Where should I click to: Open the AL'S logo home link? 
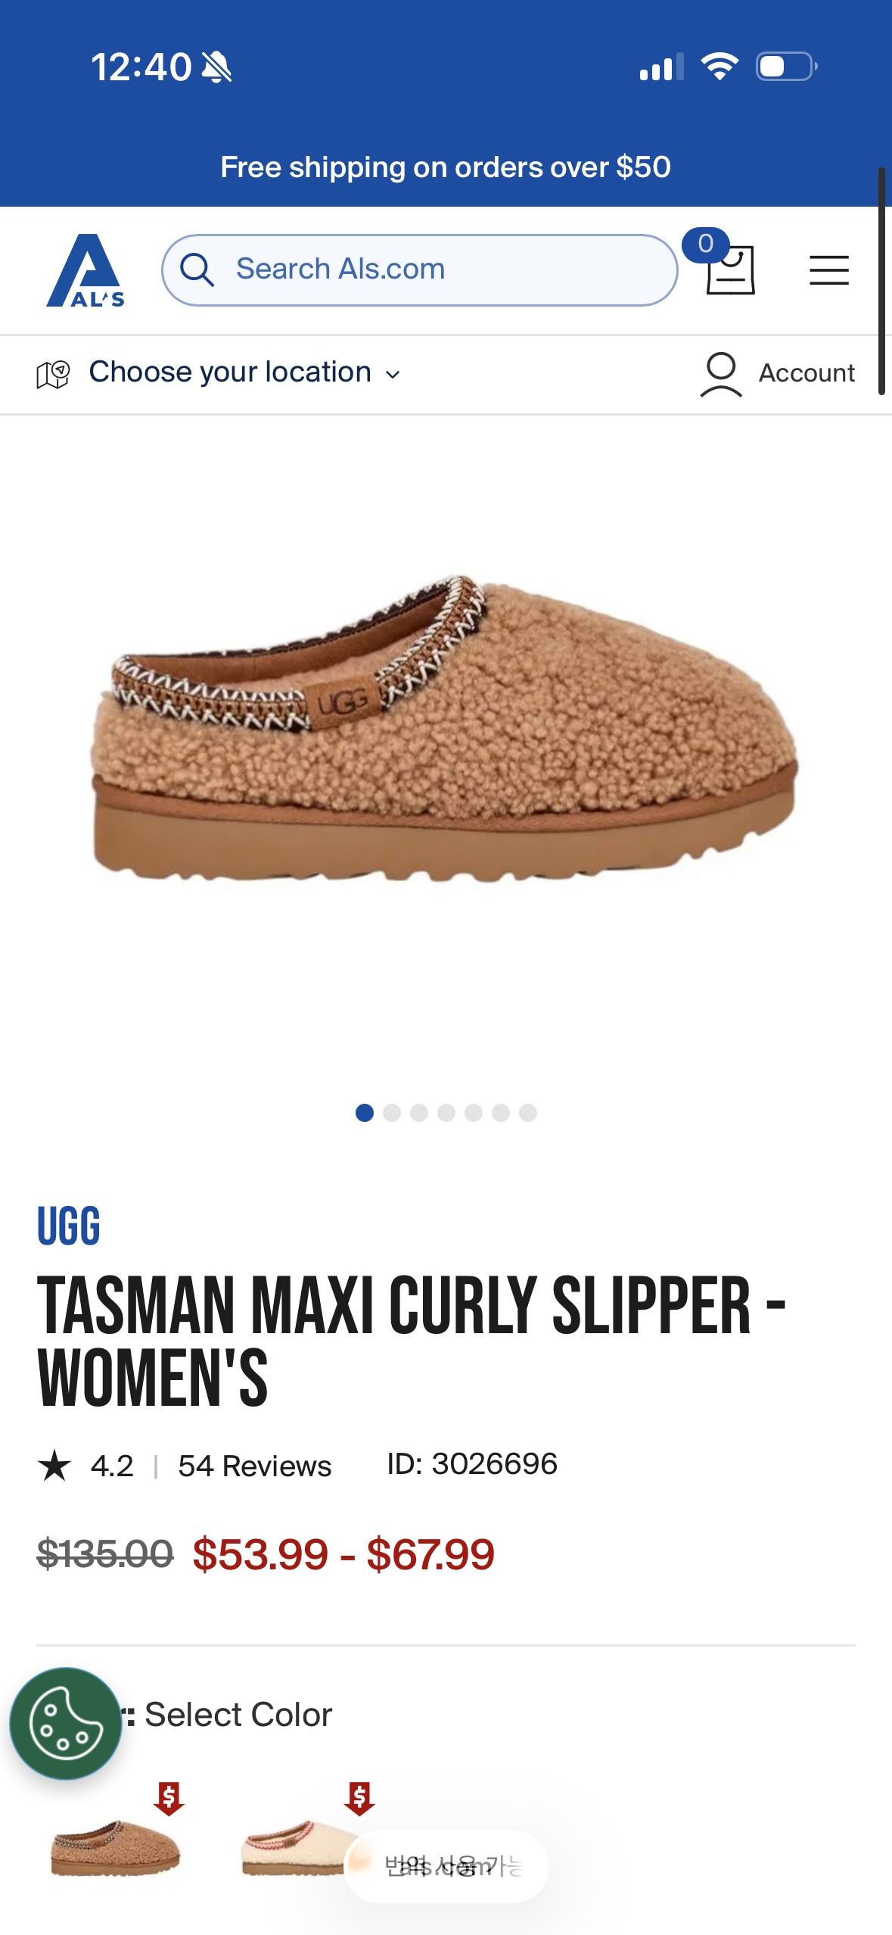pos(85,270)
